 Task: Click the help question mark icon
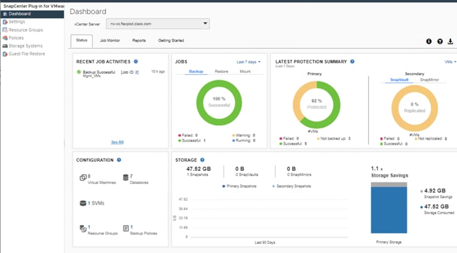440,41
